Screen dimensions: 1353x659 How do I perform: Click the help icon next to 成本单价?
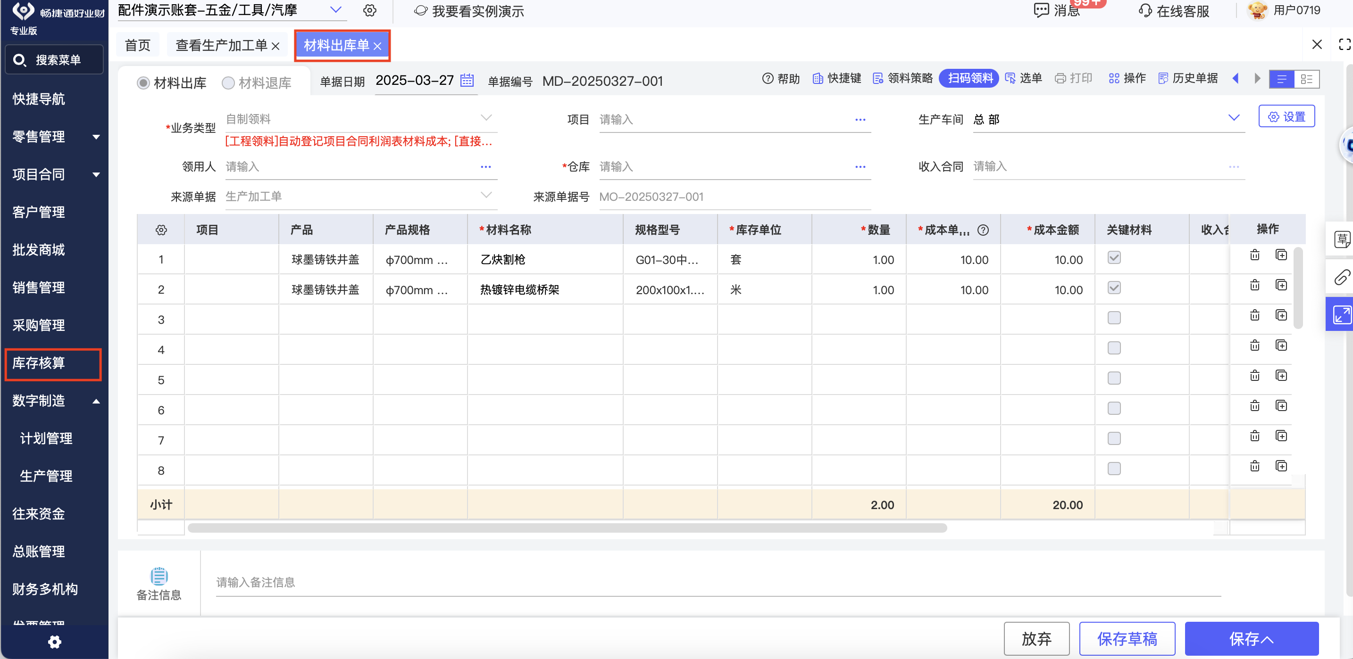(x=983, y=230)
